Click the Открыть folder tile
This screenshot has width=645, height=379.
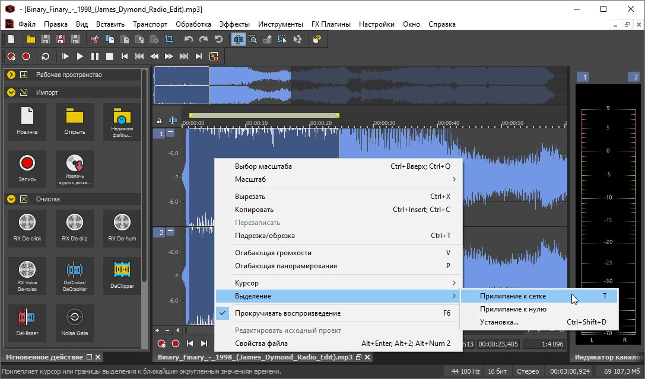pos(74,121)
